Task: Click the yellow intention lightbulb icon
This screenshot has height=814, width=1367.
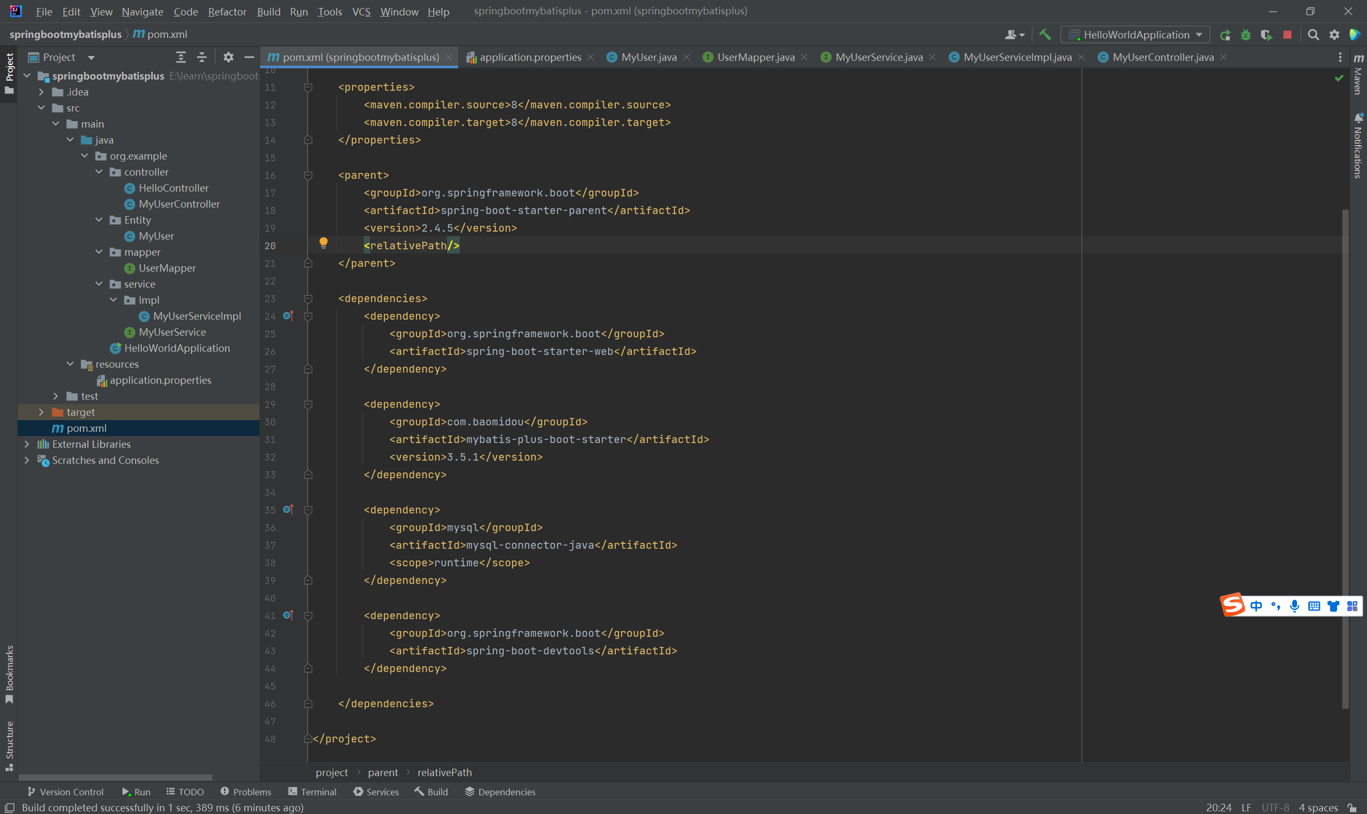Action: 324,242
